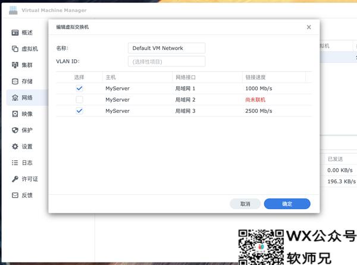This screenshot has height=265, width=357.
Task: Click the 确定 confirm button
Action: [287, 204]
